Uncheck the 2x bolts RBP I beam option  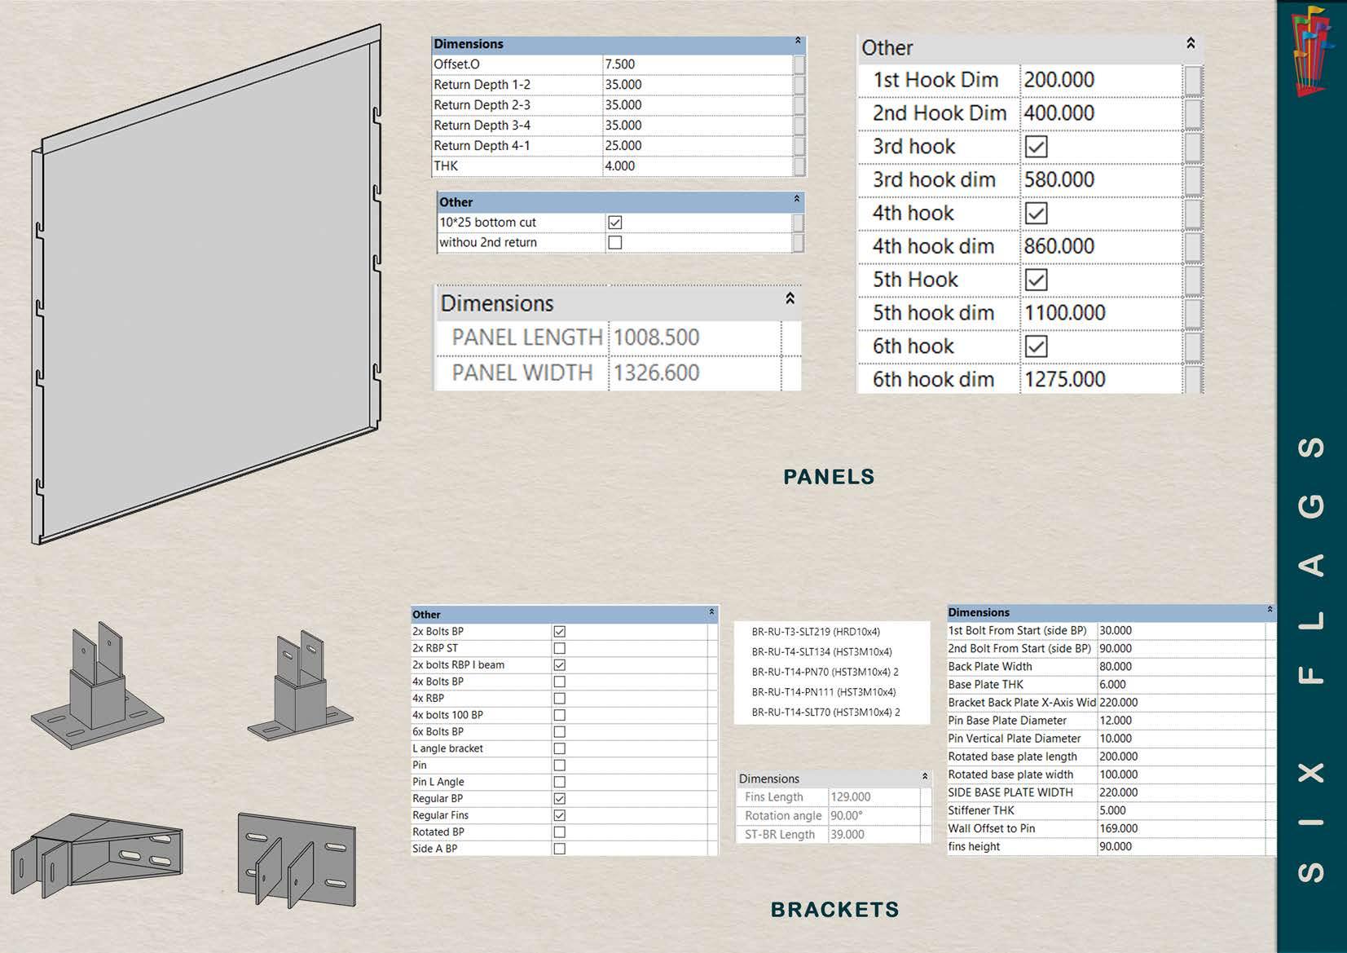(559, 665)
